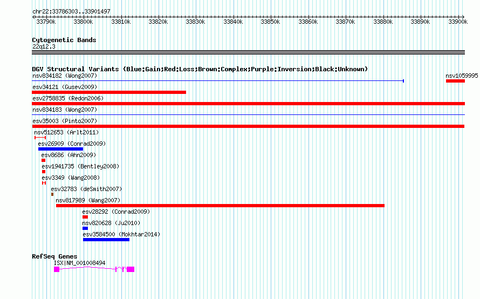480x299 pixels.
Task: Click the 33860k ruler tick label
Action: click(x=308, y=22)
